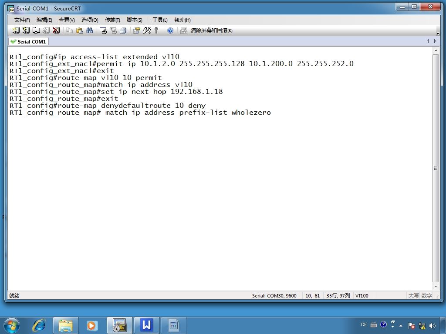Open the media player taskbar icon
The width and height of the screenshot is (446, 334).
click(91, 325)
